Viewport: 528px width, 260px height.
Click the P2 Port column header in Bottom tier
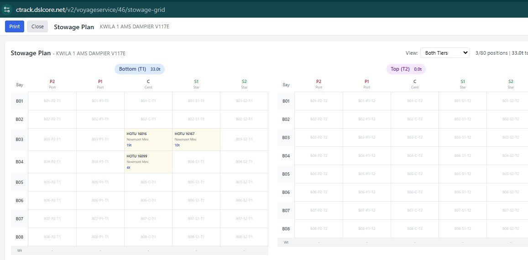[52, 84]
